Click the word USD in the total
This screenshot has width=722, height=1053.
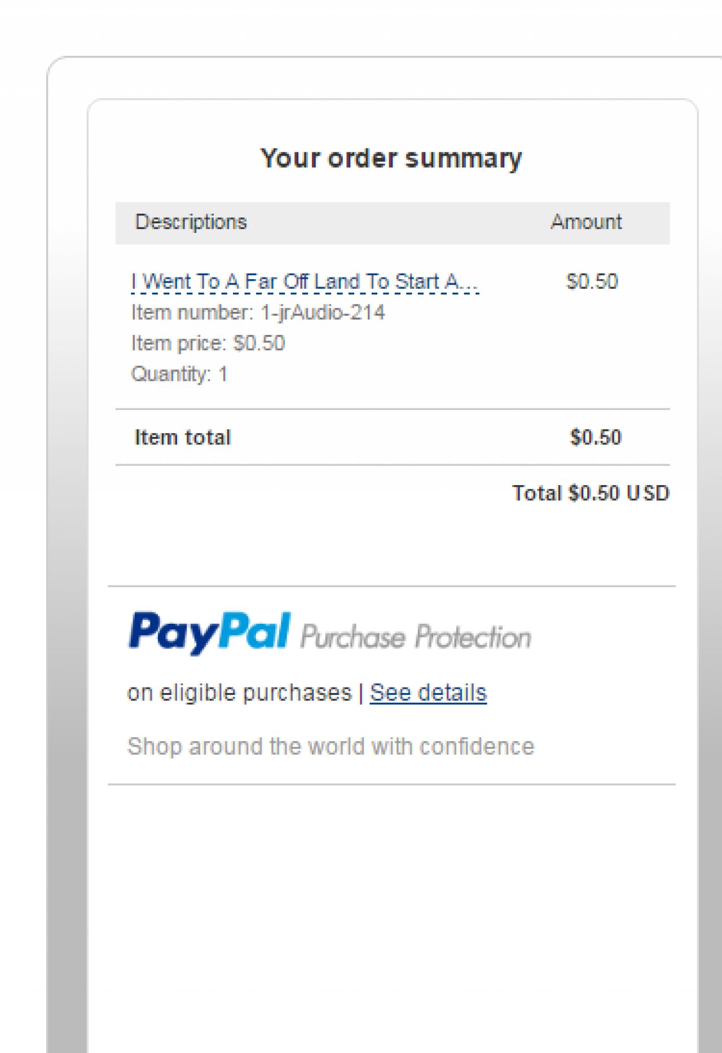[x=648, y=494]
